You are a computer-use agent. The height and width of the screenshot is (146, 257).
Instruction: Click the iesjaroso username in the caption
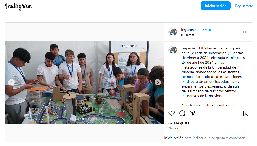tap(189, 48)
